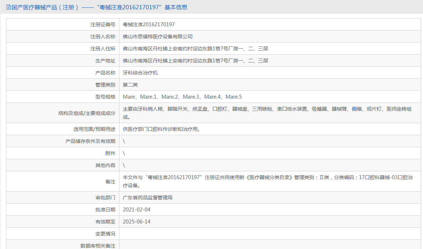Viewport: 423px width, 249px height.
Task: Click the empty 变更情况 value cell
Action: tap(269, 234)
